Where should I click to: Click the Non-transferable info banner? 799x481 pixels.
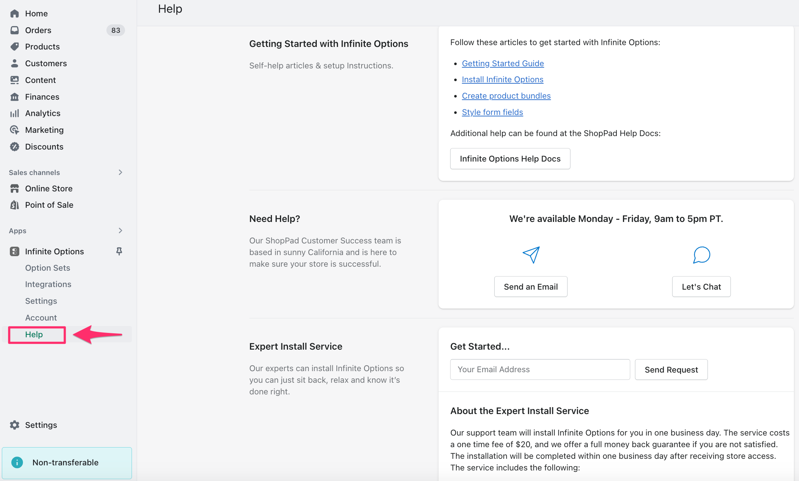pyautogui.click(x=67, y=462)
